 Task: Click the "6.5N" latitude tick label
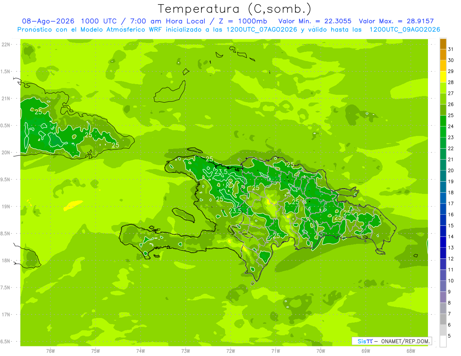6,341
